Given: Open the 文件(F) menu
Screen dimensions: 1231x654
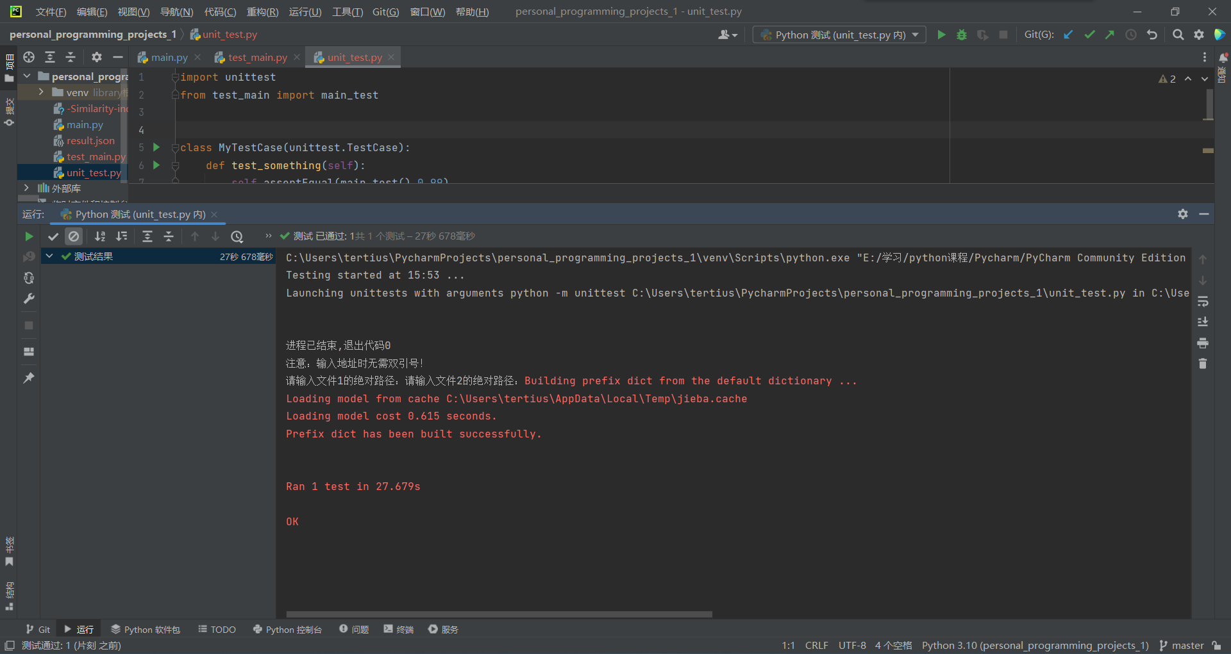Looking at the screenshot, I should click(51, 12).
